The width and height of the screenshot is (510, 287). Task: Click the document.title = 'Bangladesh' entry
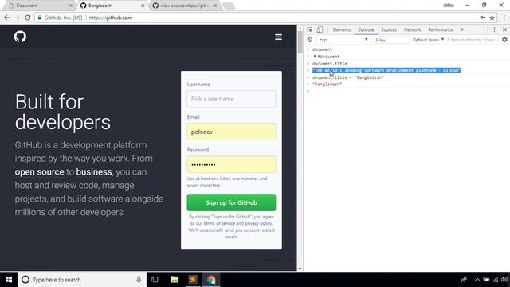(348, 77)
